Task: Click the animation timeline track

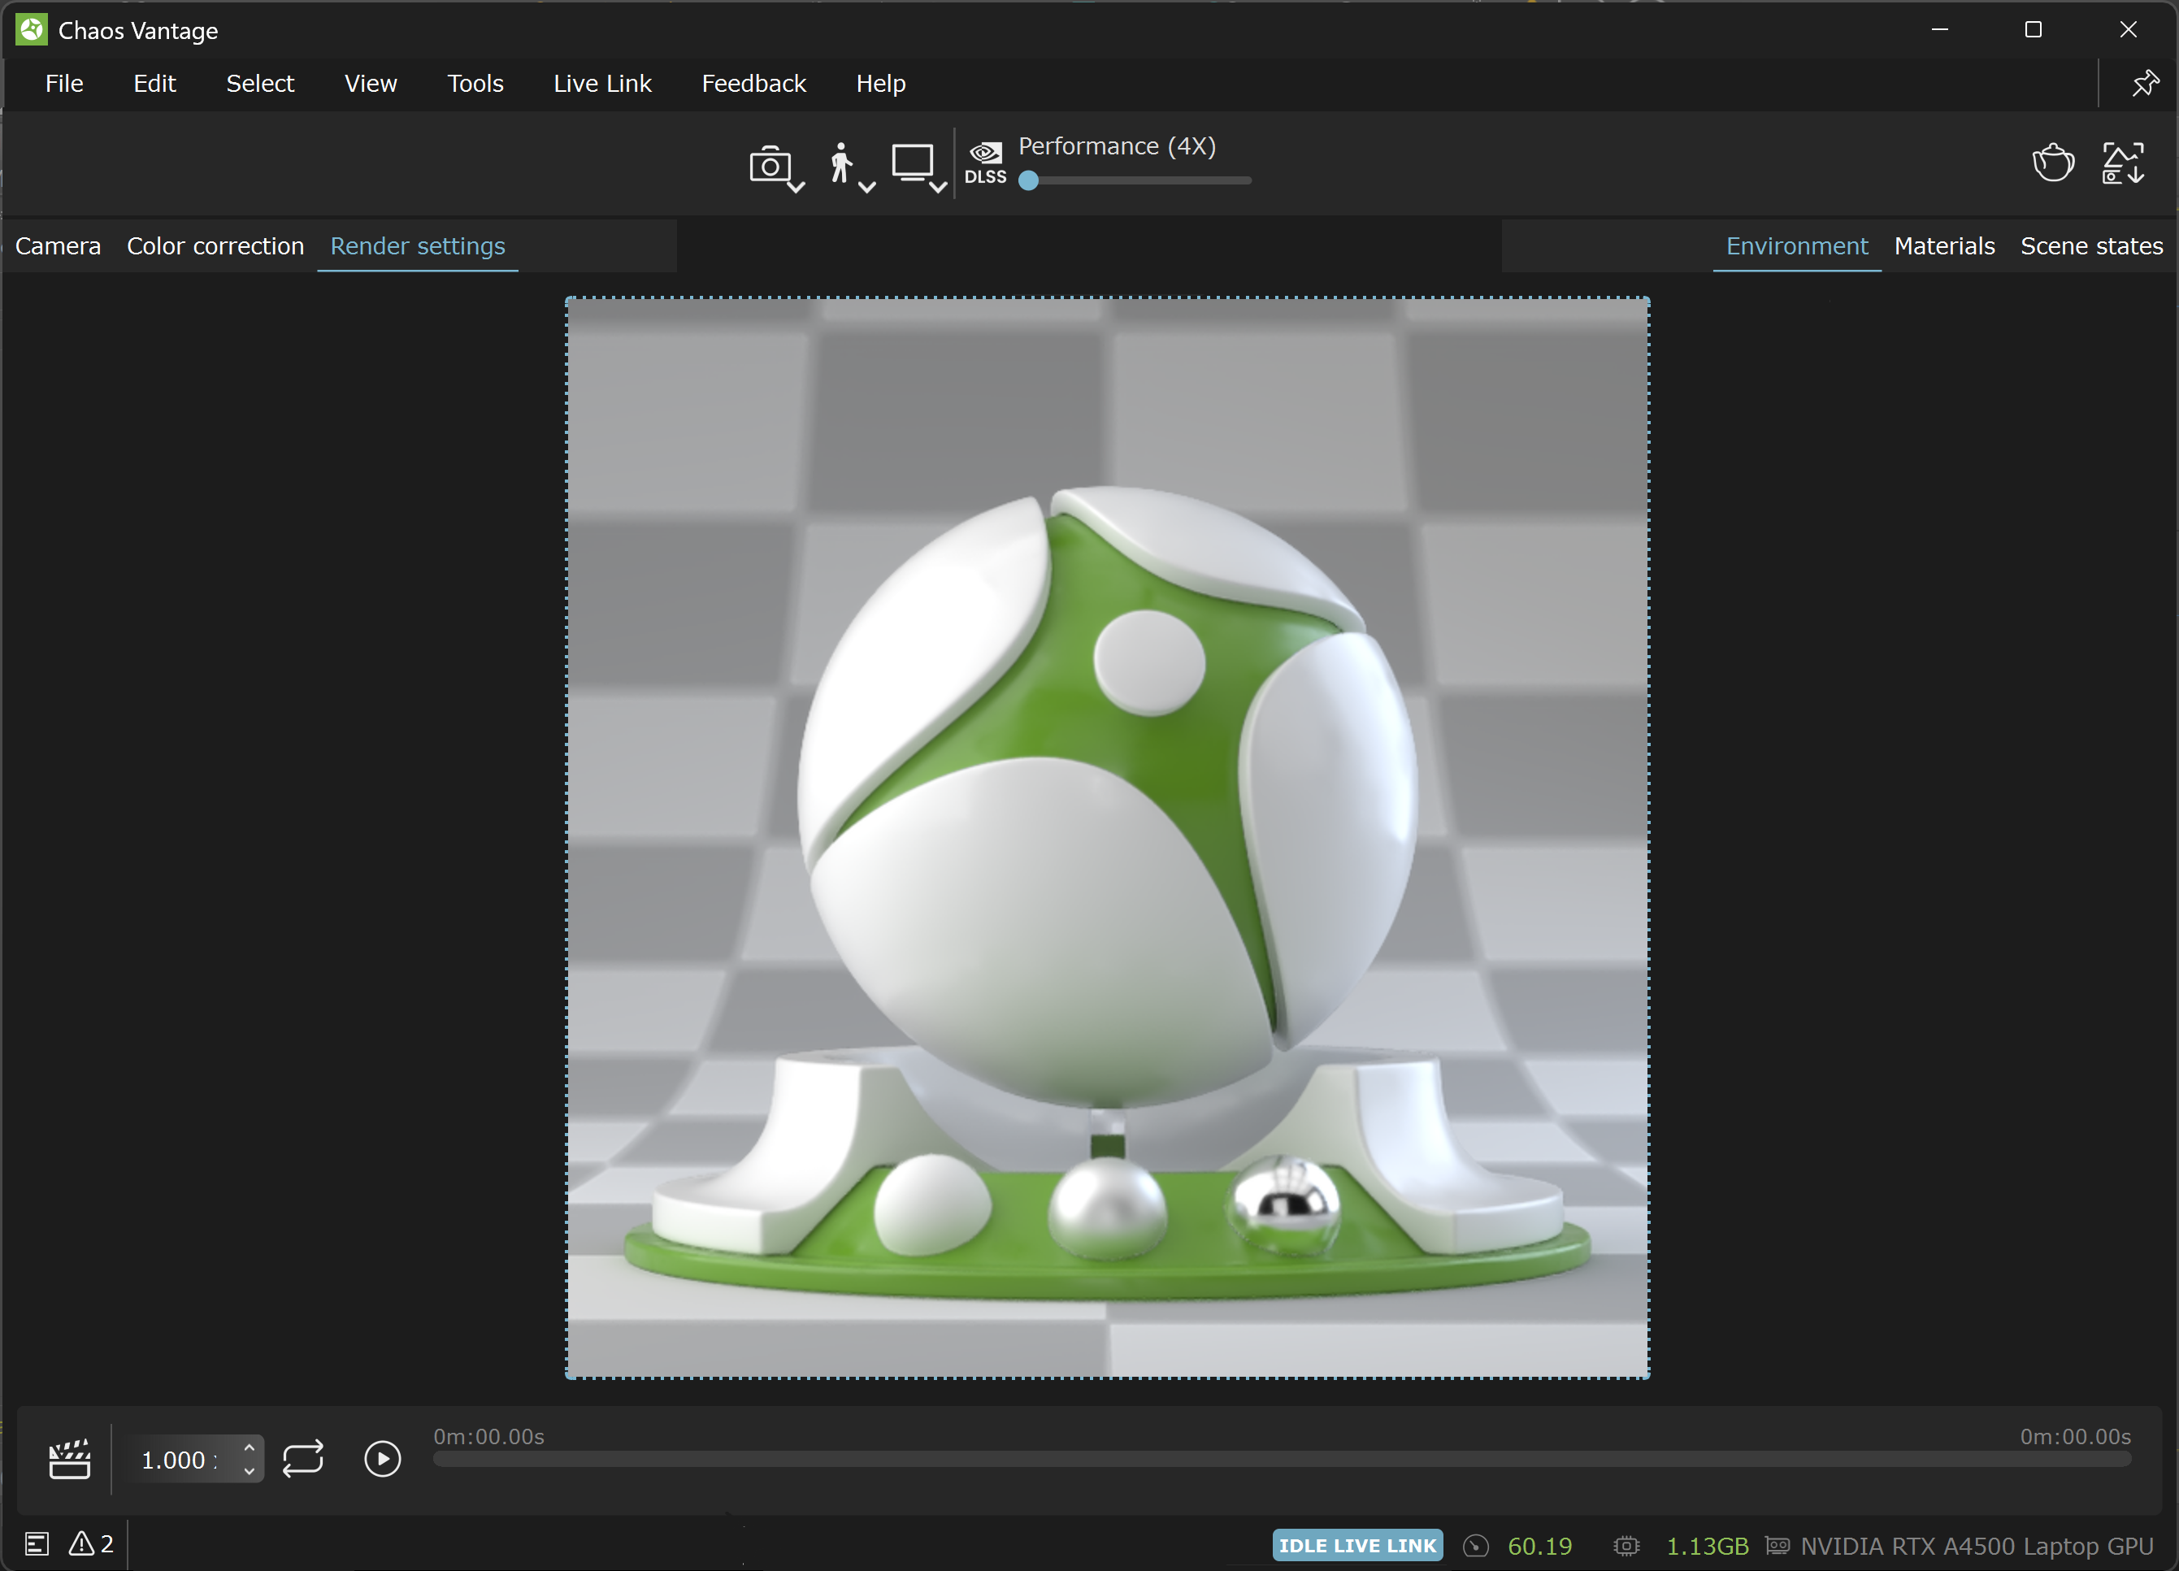Action: click(1282, 1460)
